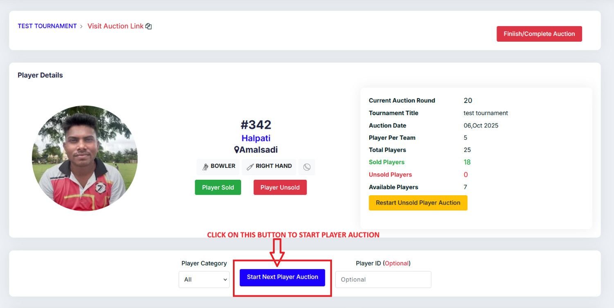Screen dimensions: 614x308
Task: Click the bowler figure icon
Action: click(x=205, y=167)
